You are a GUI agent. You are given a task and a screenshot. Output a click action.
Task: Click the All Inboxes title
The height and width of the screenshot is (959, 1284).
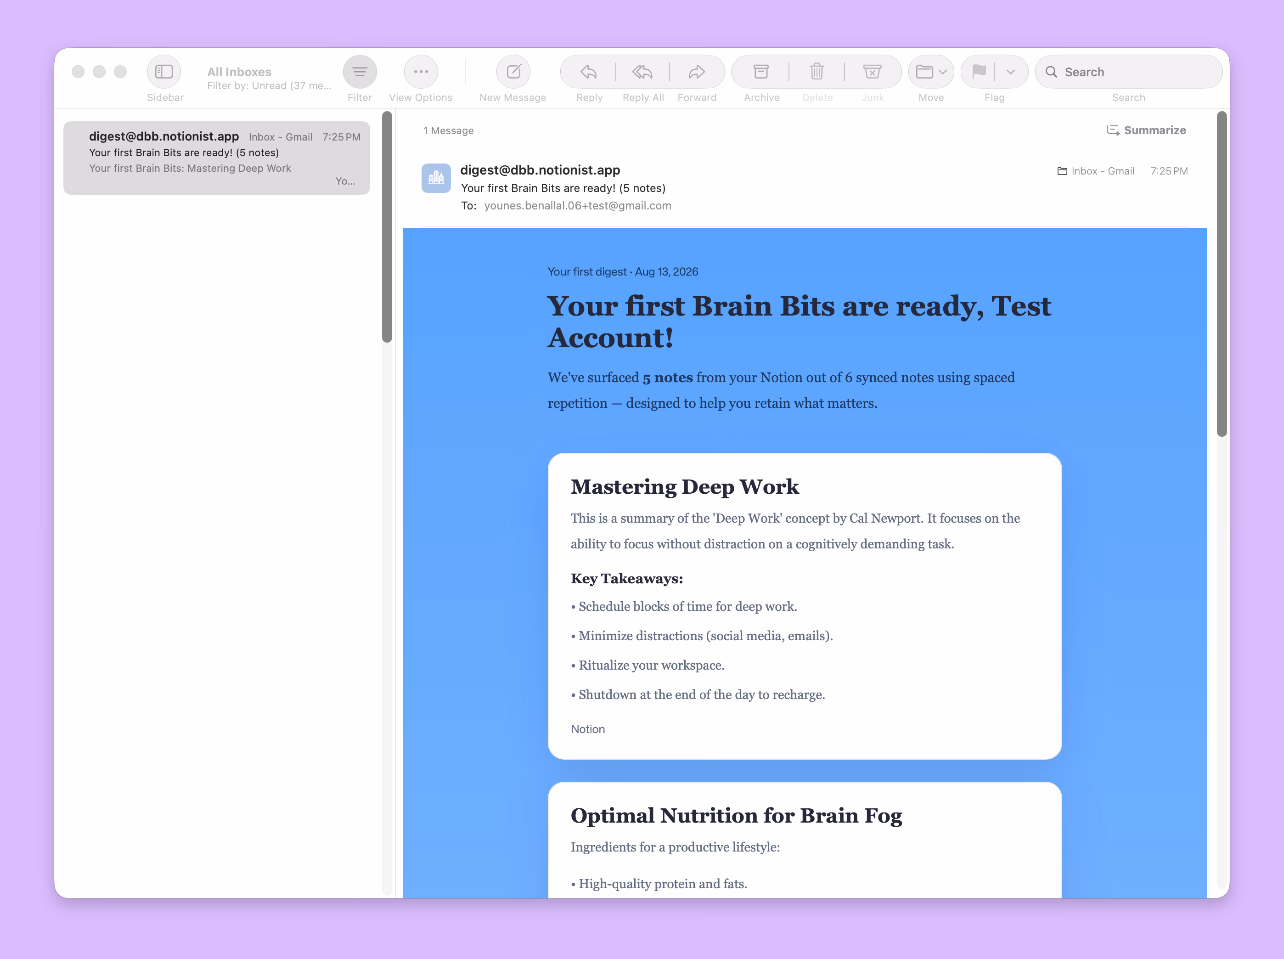239,72
